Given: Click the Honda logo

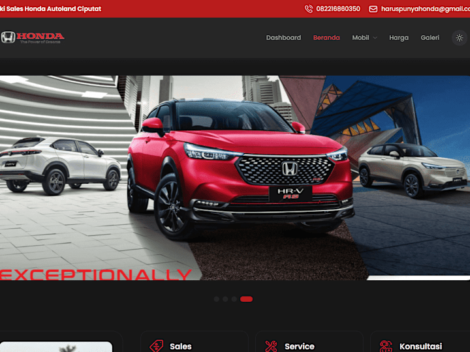Looking at the screenshot, I should (33, 37).
